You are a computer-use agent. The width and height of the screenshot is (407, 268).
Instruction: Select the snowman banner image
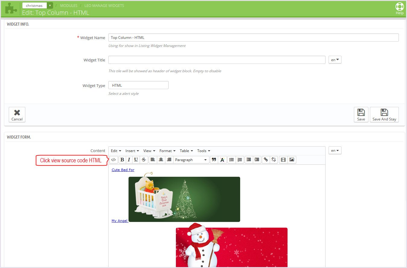[232, 245]
